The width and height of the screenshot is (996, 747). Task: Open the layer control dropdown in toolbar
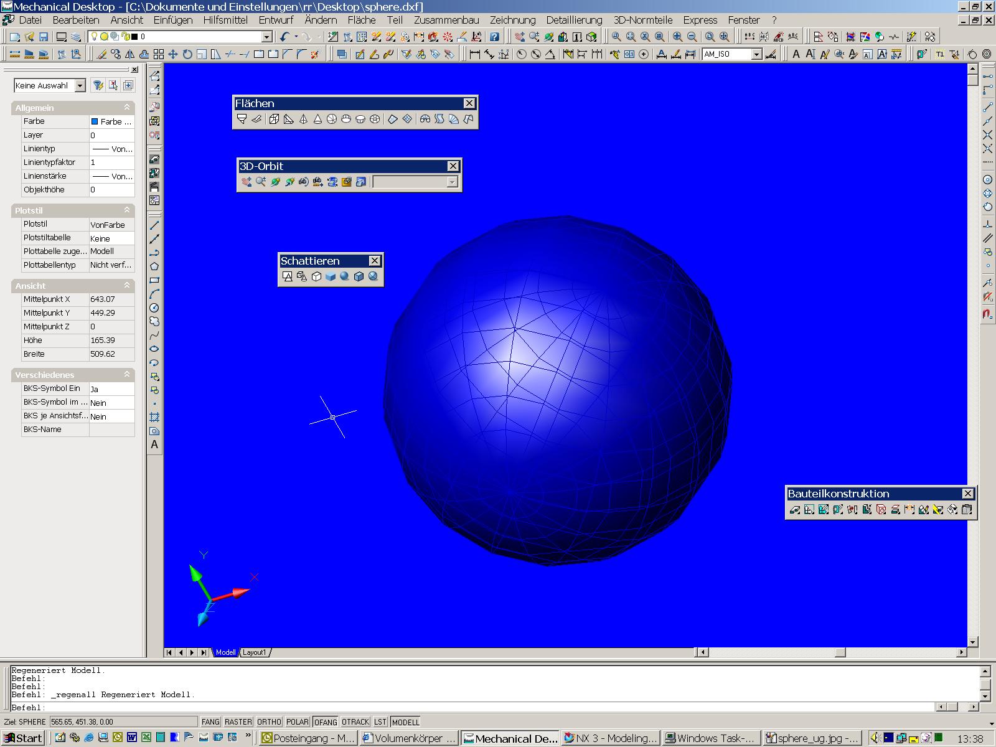point(266,37)
